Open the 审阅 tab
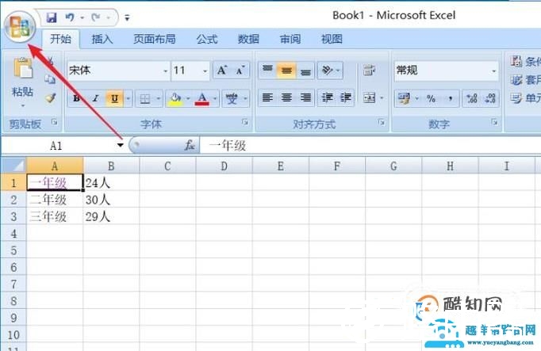541x351 pixels. tap(290, 39)
